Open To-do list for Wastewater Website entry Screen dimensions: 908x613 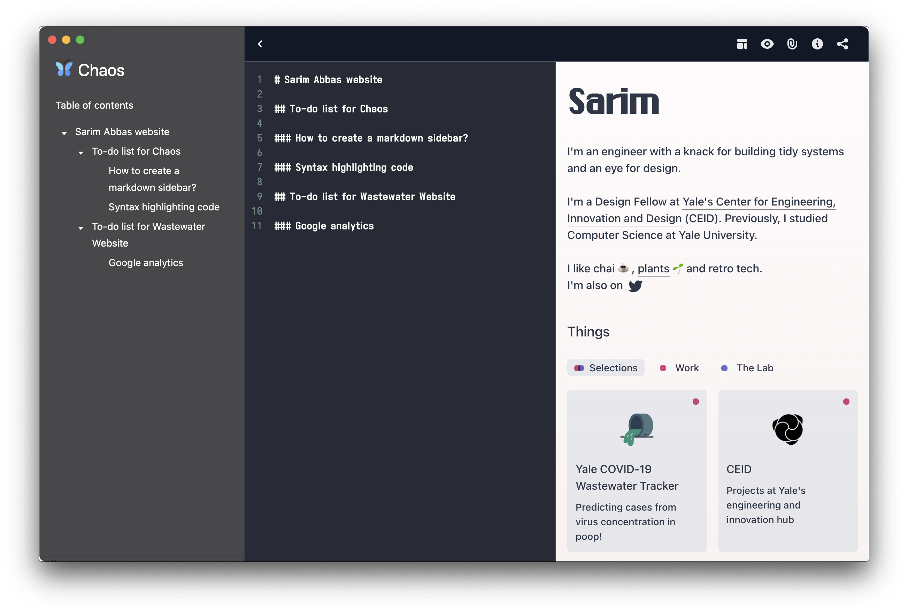[148, 235]
